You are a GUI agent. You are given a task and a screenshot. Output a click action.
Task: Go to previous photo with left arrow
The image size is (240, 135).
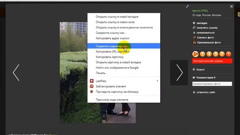pyautogui.click(x=16, y=72)
